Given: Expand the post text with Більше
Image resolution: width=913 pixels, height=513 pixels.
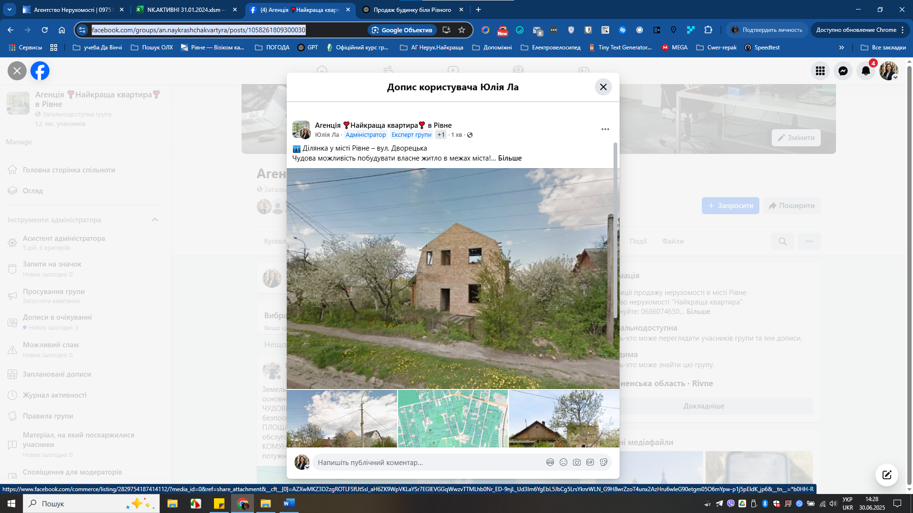Looking at the screenshot, I should pyautogui.click(x=510, y=158).
